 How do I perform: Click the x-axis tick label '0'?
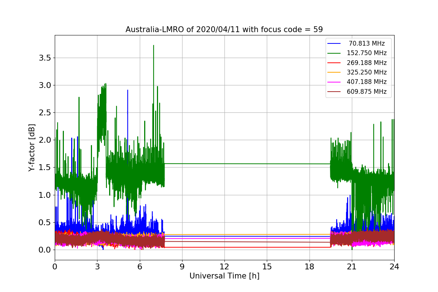point(55,267)
